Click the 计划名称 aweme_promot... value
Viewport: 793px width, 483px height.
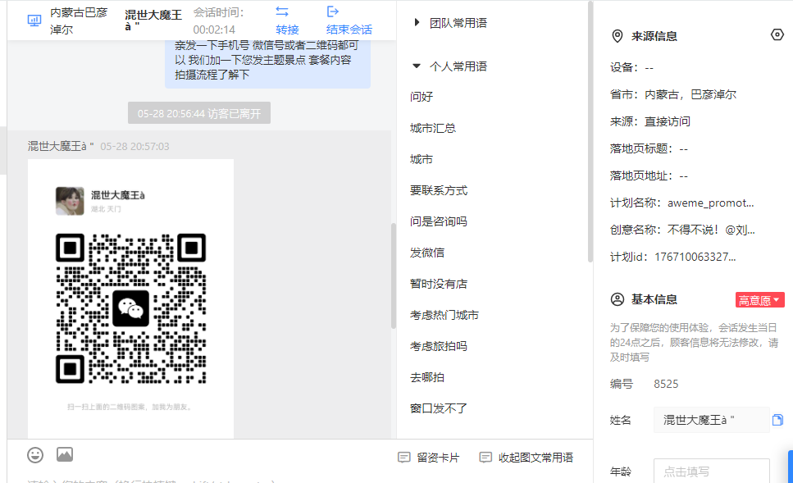pos(710,203)
